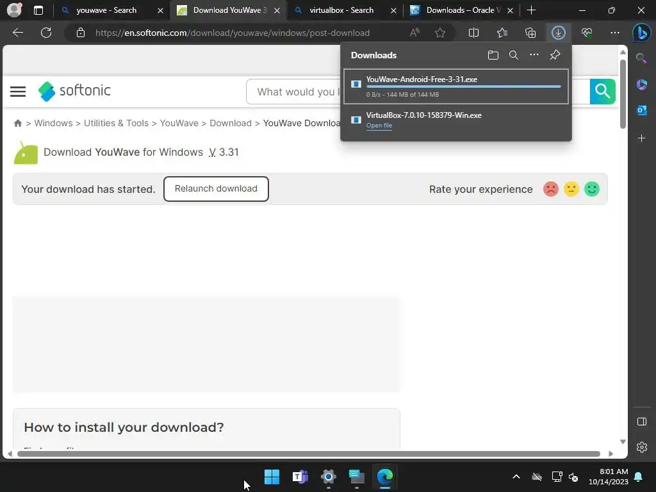Viewport: 656px width, 492px height.
Task: Go to Softonic home breadcrumb icon
Action: [x=17, y=123]
